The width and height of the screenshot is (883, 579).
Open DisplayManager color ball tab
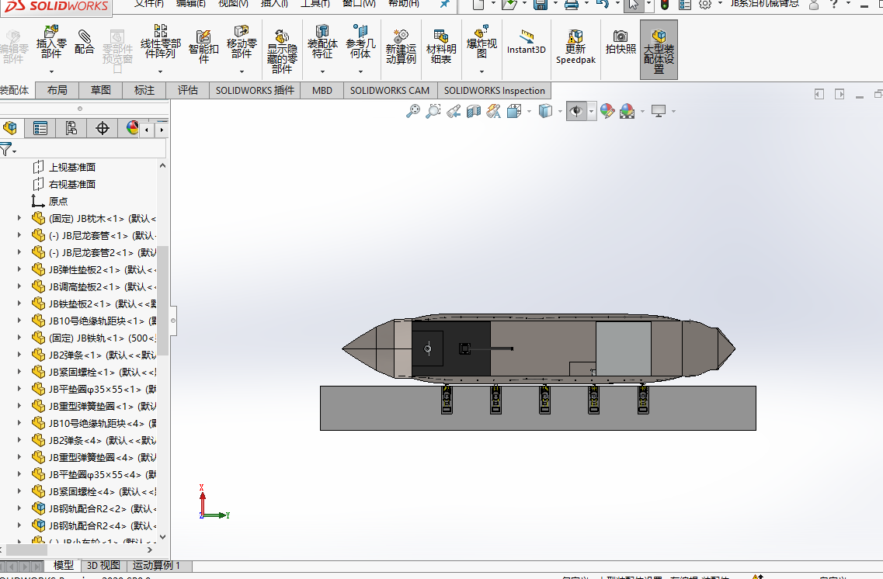132,128
